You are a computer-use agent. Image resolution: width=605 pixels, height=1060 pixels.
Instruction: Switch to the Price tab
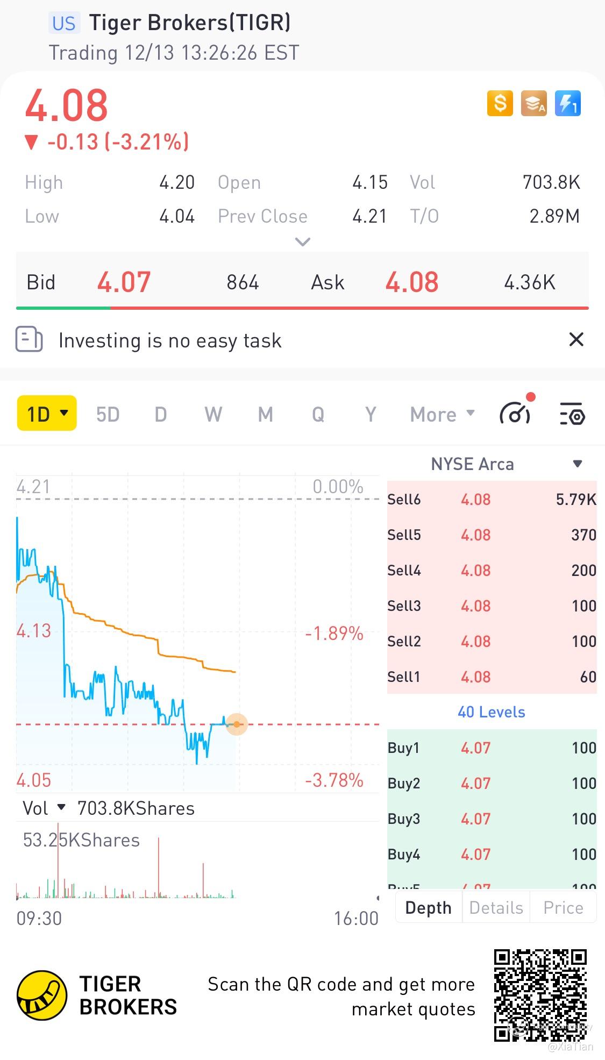click(x=563, y=908)
